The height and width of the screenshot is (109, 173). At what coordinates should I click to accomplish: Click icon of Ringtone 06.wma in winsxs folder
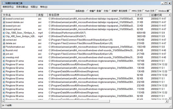tap(4, 96)
